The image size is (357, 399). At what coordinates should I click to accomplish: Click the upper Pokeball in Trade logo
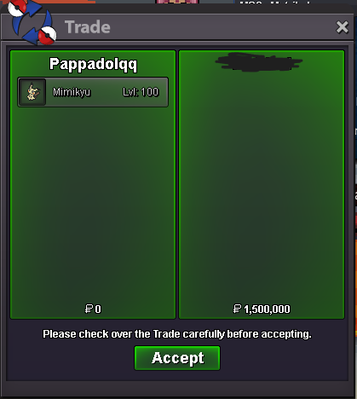18,8
